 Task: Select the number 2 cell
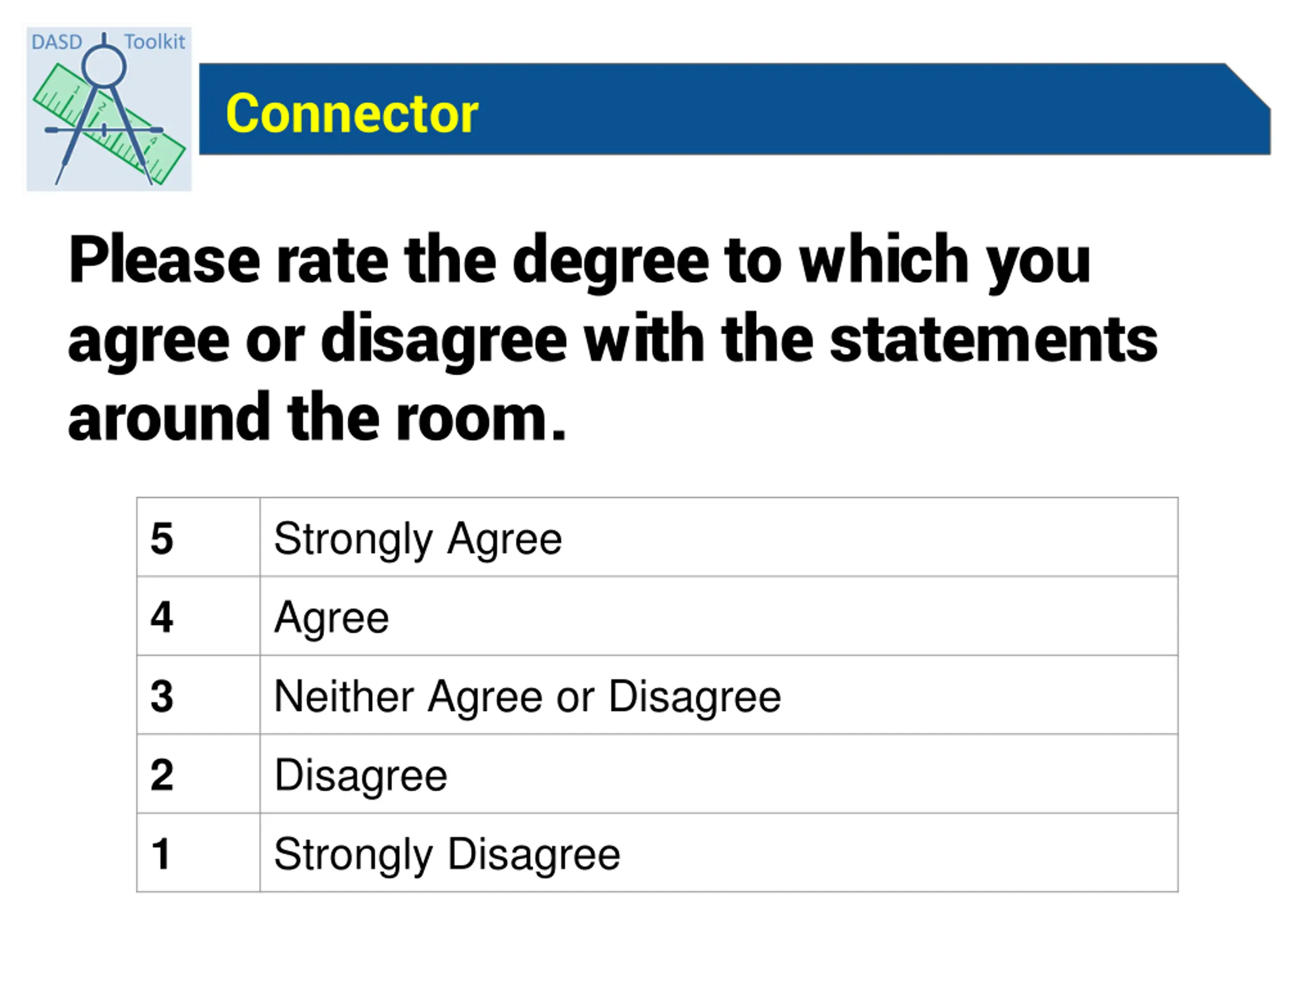pyautogui.click(x=199, y=774)
